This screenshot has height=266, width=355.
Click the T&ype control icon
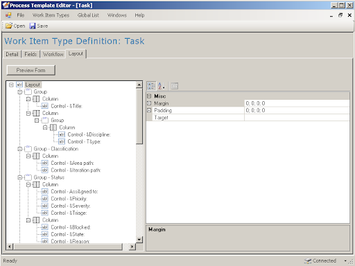[x=62, y=141]
